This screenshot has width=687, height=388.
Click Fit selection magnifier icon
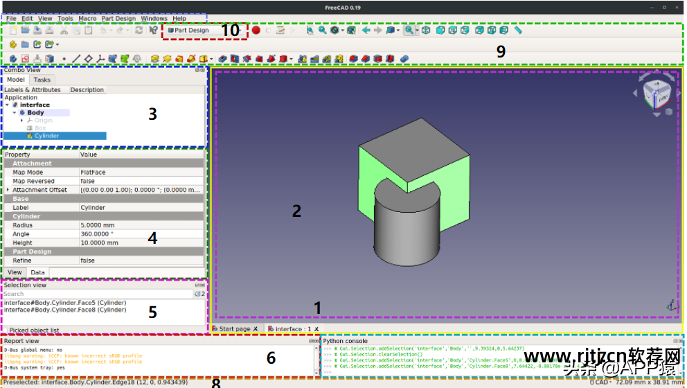tap(322, 30)
